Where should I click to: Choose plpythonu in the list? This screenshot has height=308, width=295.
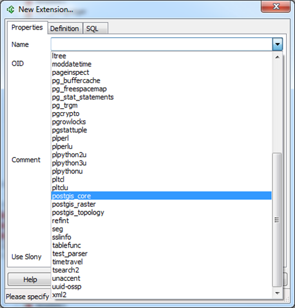click(162, 171)
